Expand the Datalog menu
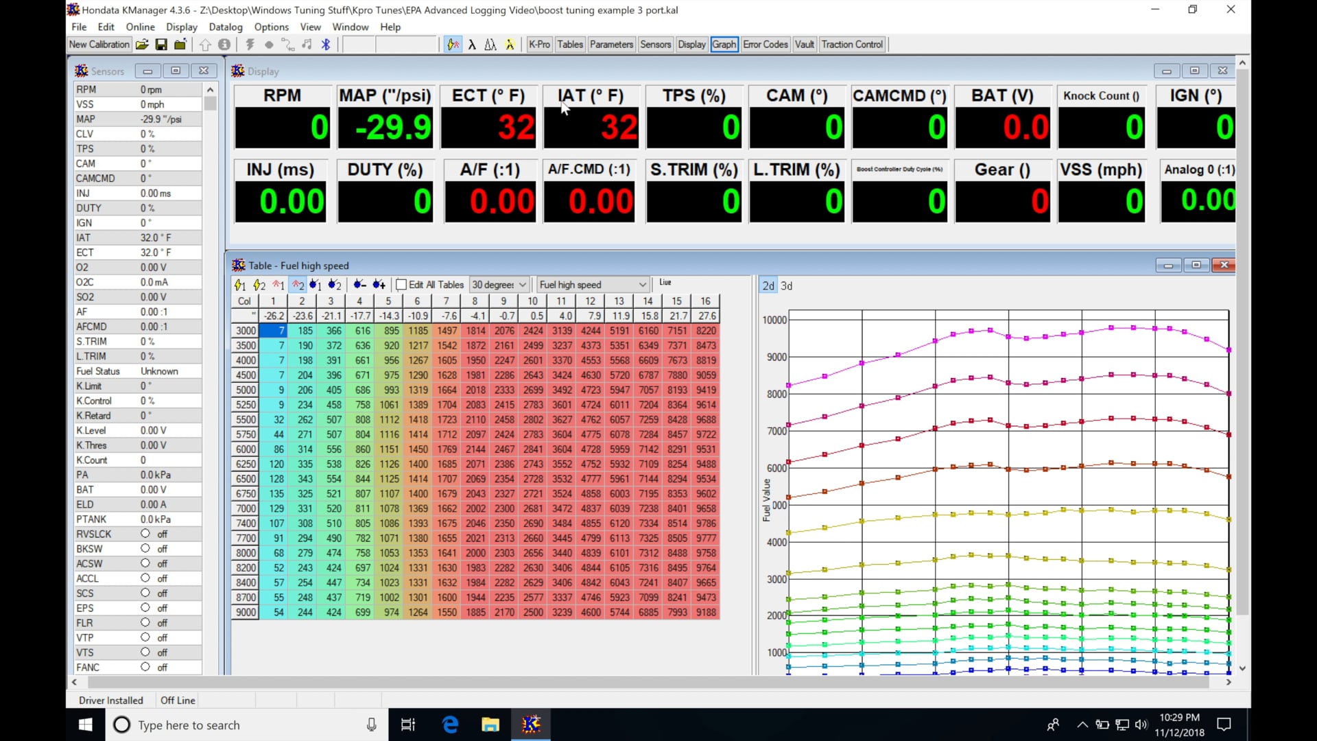Viewport: 1317px width, 741px height. [x=225, y=27]
